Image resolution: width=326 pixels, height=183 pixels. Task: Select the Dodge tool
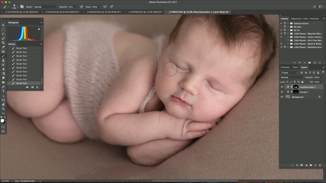(3, 82)
